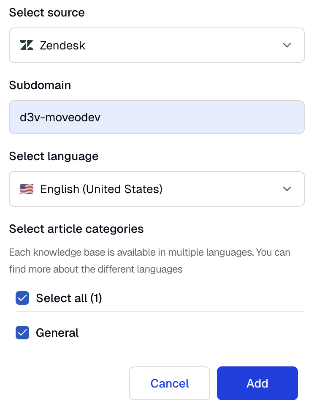The image size is (314, 415).
Task: Click the Zendesk text in source box
Action: click(x=62, y=45)
